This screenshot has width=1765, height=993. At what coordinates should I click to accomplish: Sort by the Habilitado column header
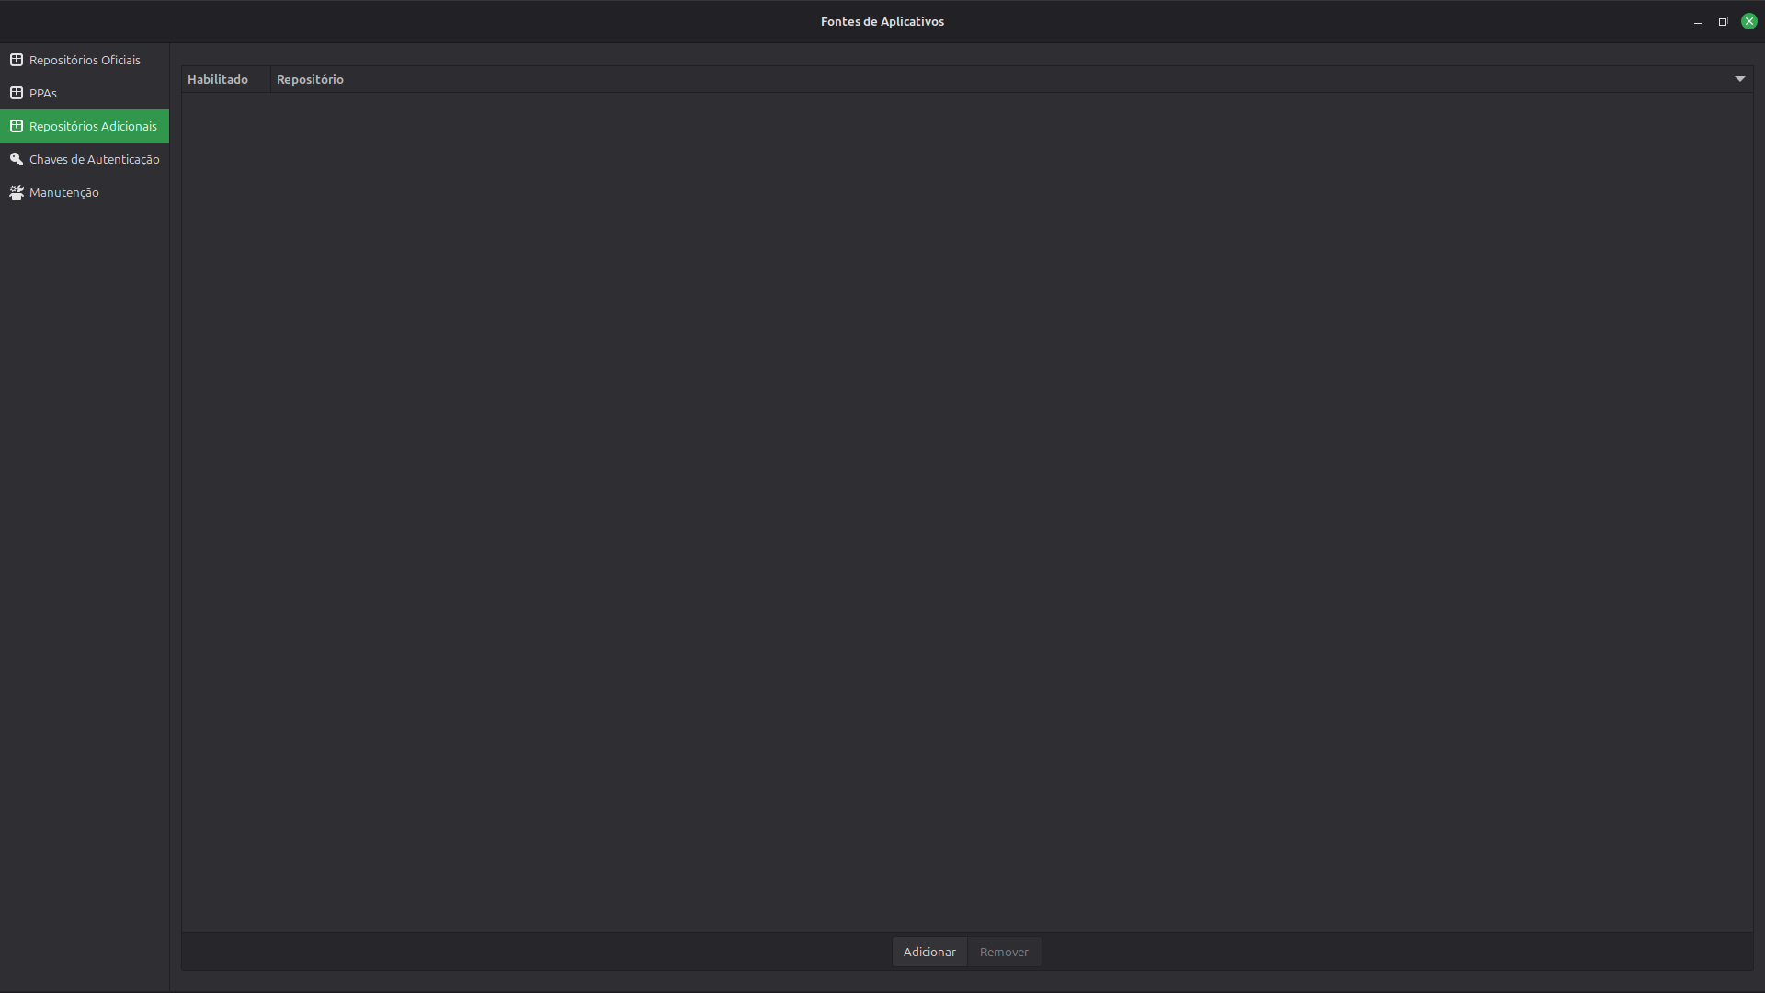coord(218,79)
